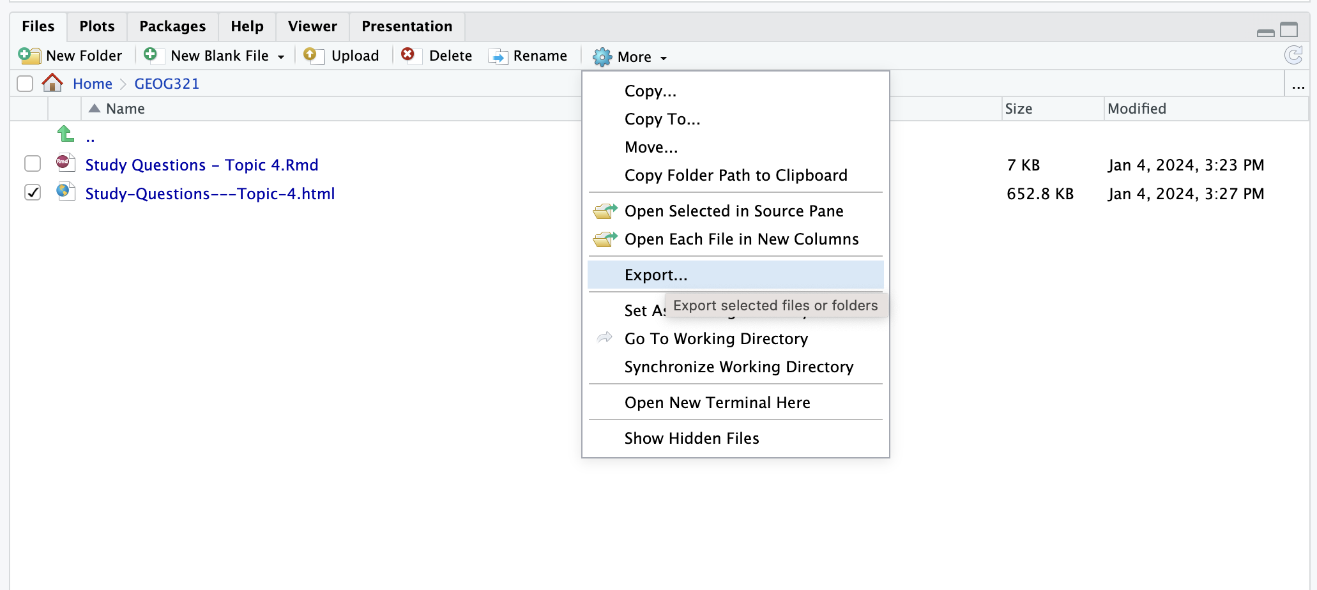The width and height of the screenshot is (1317, 590).
Task: Click the red Delete icon
Action: click(409, 55)
